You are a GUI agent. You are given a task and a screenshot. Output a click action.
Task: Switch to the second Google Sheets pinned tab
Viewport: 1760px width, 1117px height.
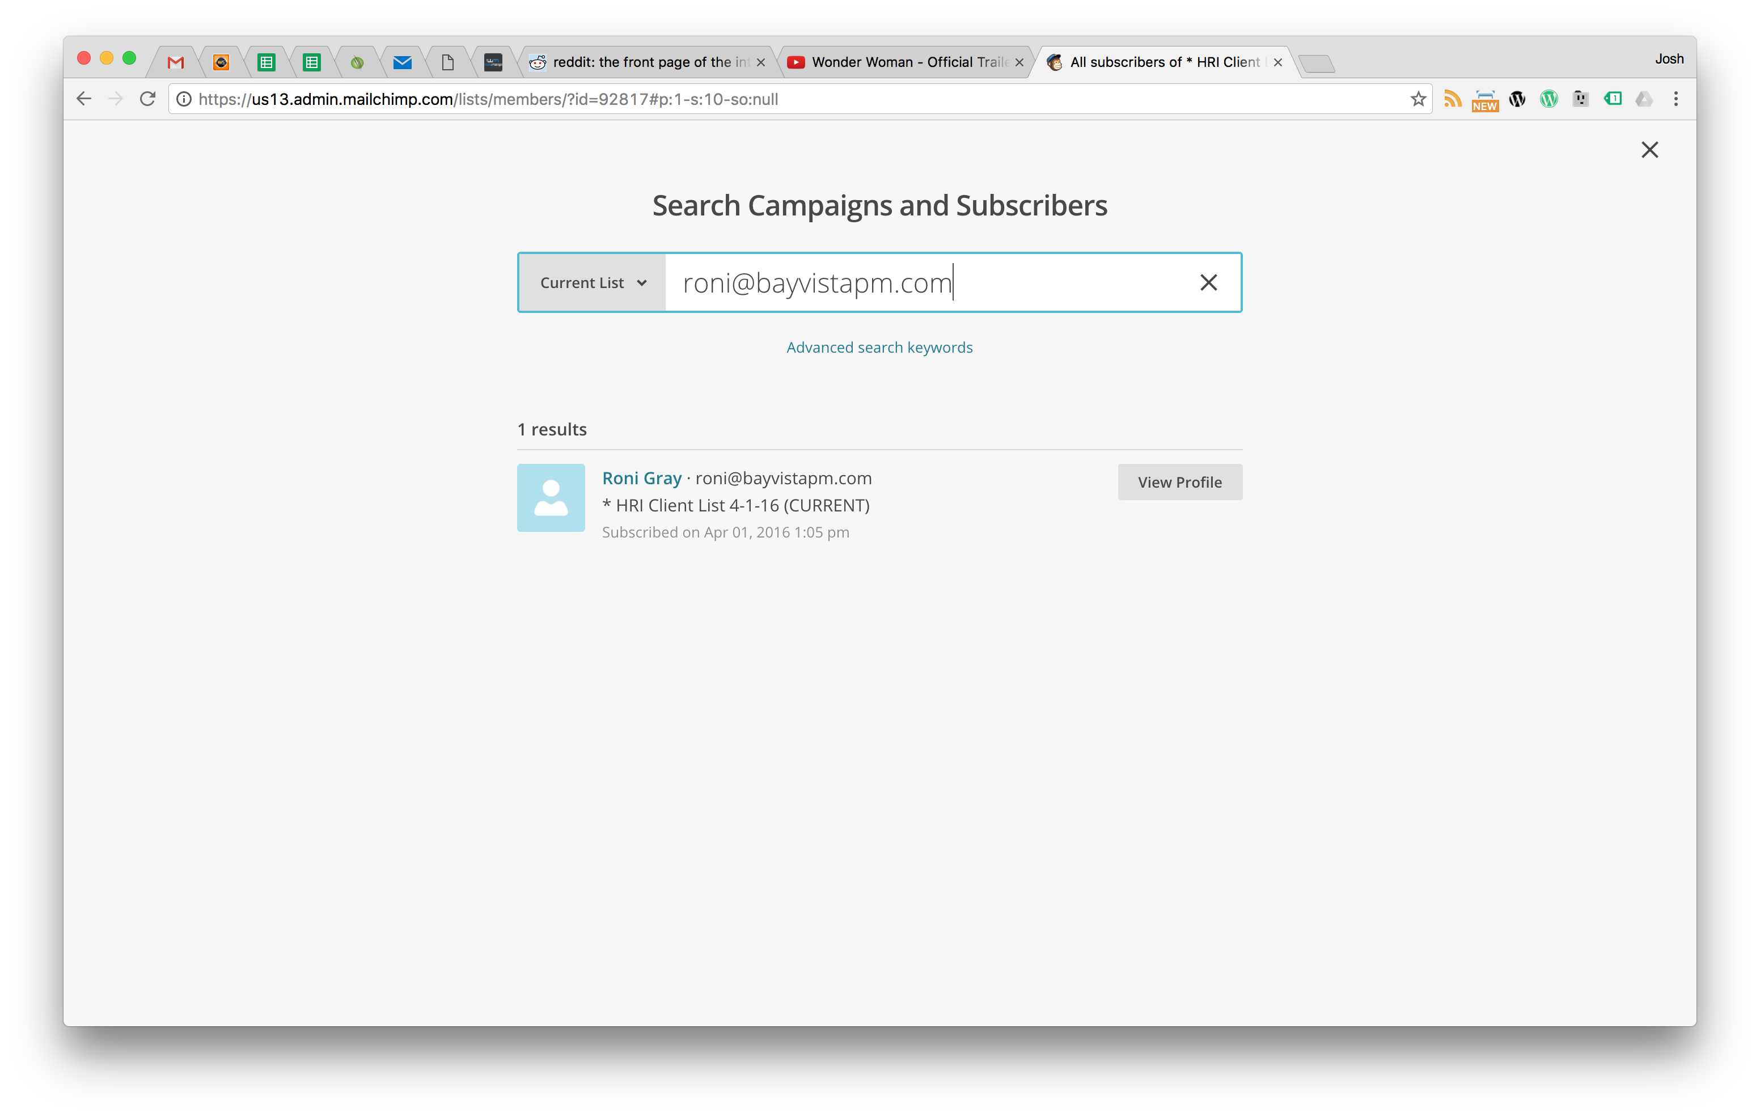point(311,62)
